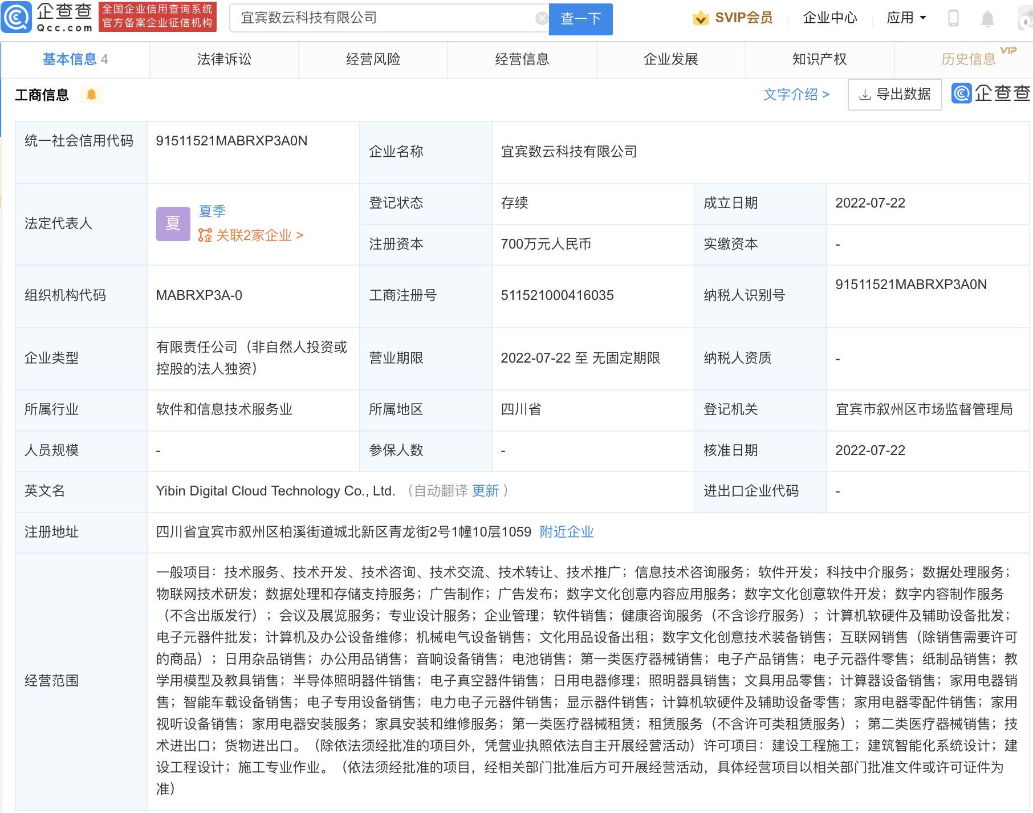1033x813 pixels.
Task: Select organization code MABRXP3A-0
Action: click(199, 295)
